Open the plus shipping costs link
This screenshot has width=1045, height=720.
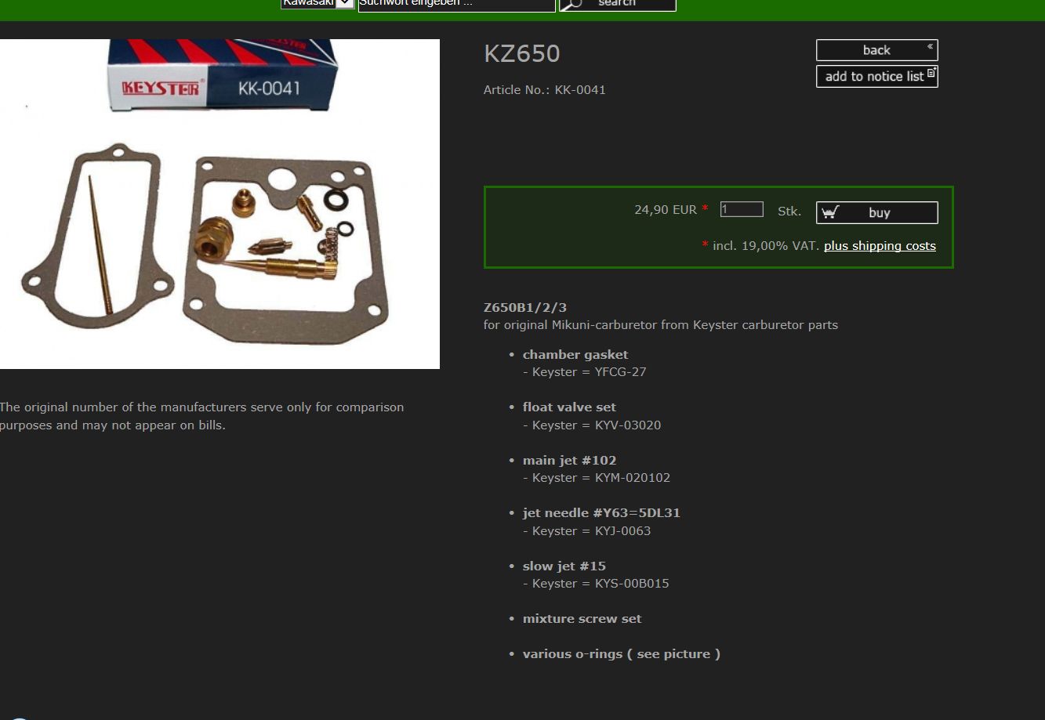click(x=880, y=246)
